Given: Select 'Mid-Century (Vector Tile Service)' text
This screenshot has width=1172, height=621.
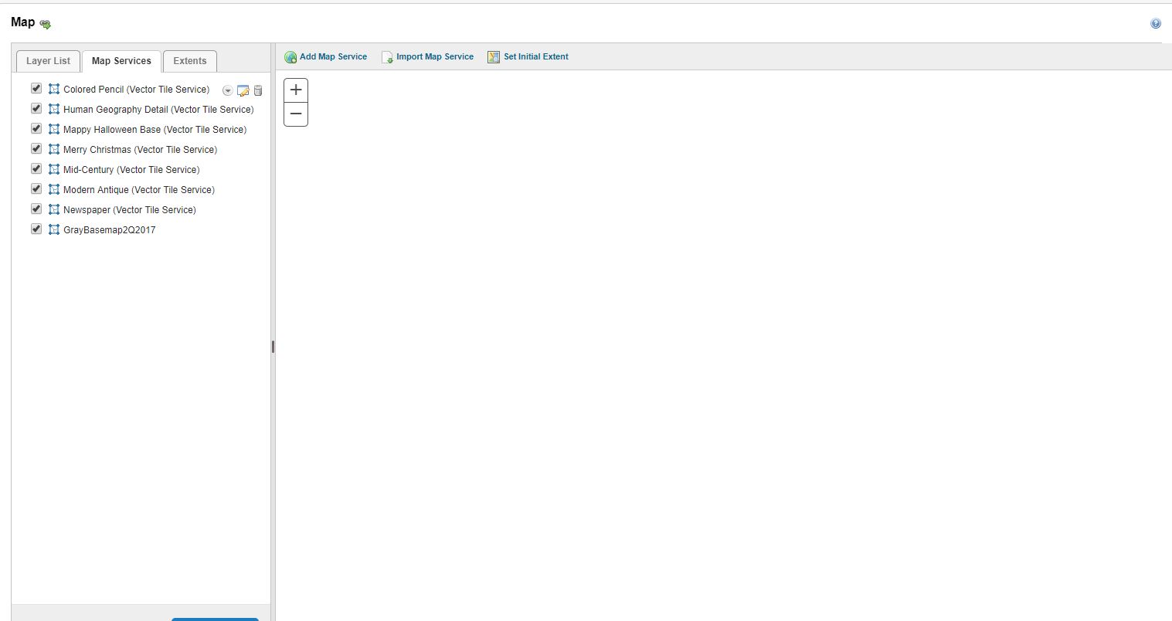Looking at the screenshot, I should 131,170.
